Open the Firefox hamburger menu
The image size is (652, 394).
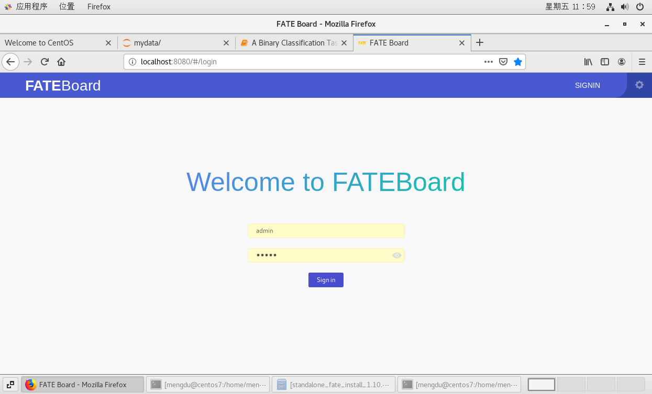pos(642,62)
